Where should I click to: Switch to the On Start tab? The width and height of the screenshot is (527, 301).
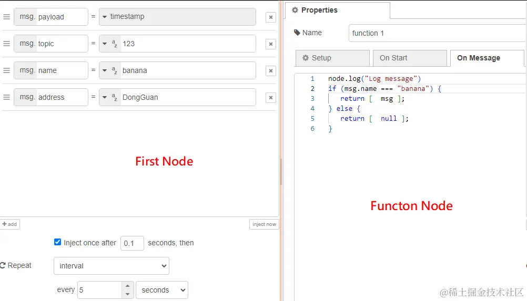tap(410, 58)
